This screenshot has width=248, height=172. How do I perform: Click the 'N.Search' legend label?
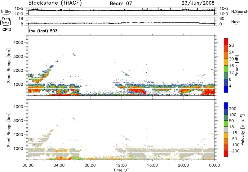(239, 11)
